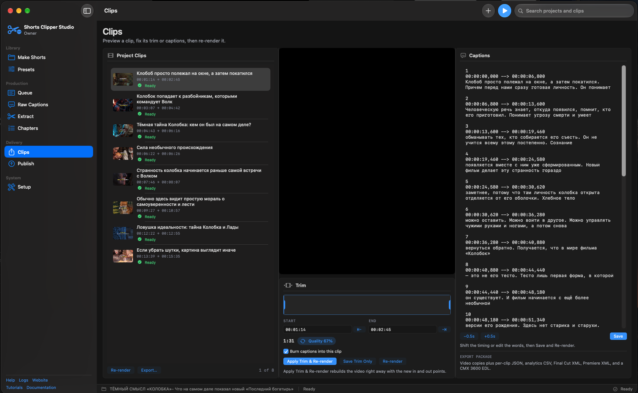Image resolution: width=638 pixels, height=393 pixels.
Task: Open Raw Captions in sidebar
Action: (x=49, y=104)
